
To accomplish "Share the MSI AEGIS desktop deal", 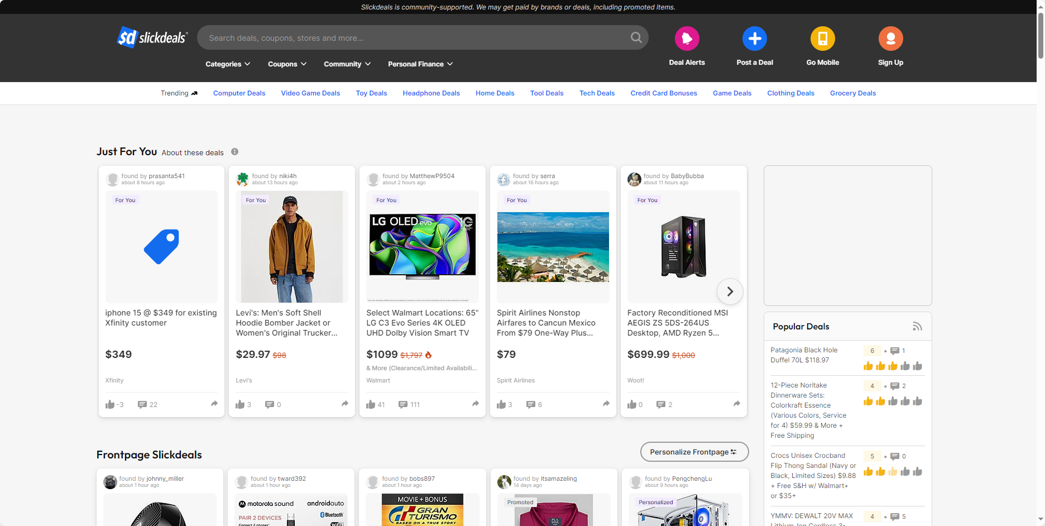I will point(737,404).
